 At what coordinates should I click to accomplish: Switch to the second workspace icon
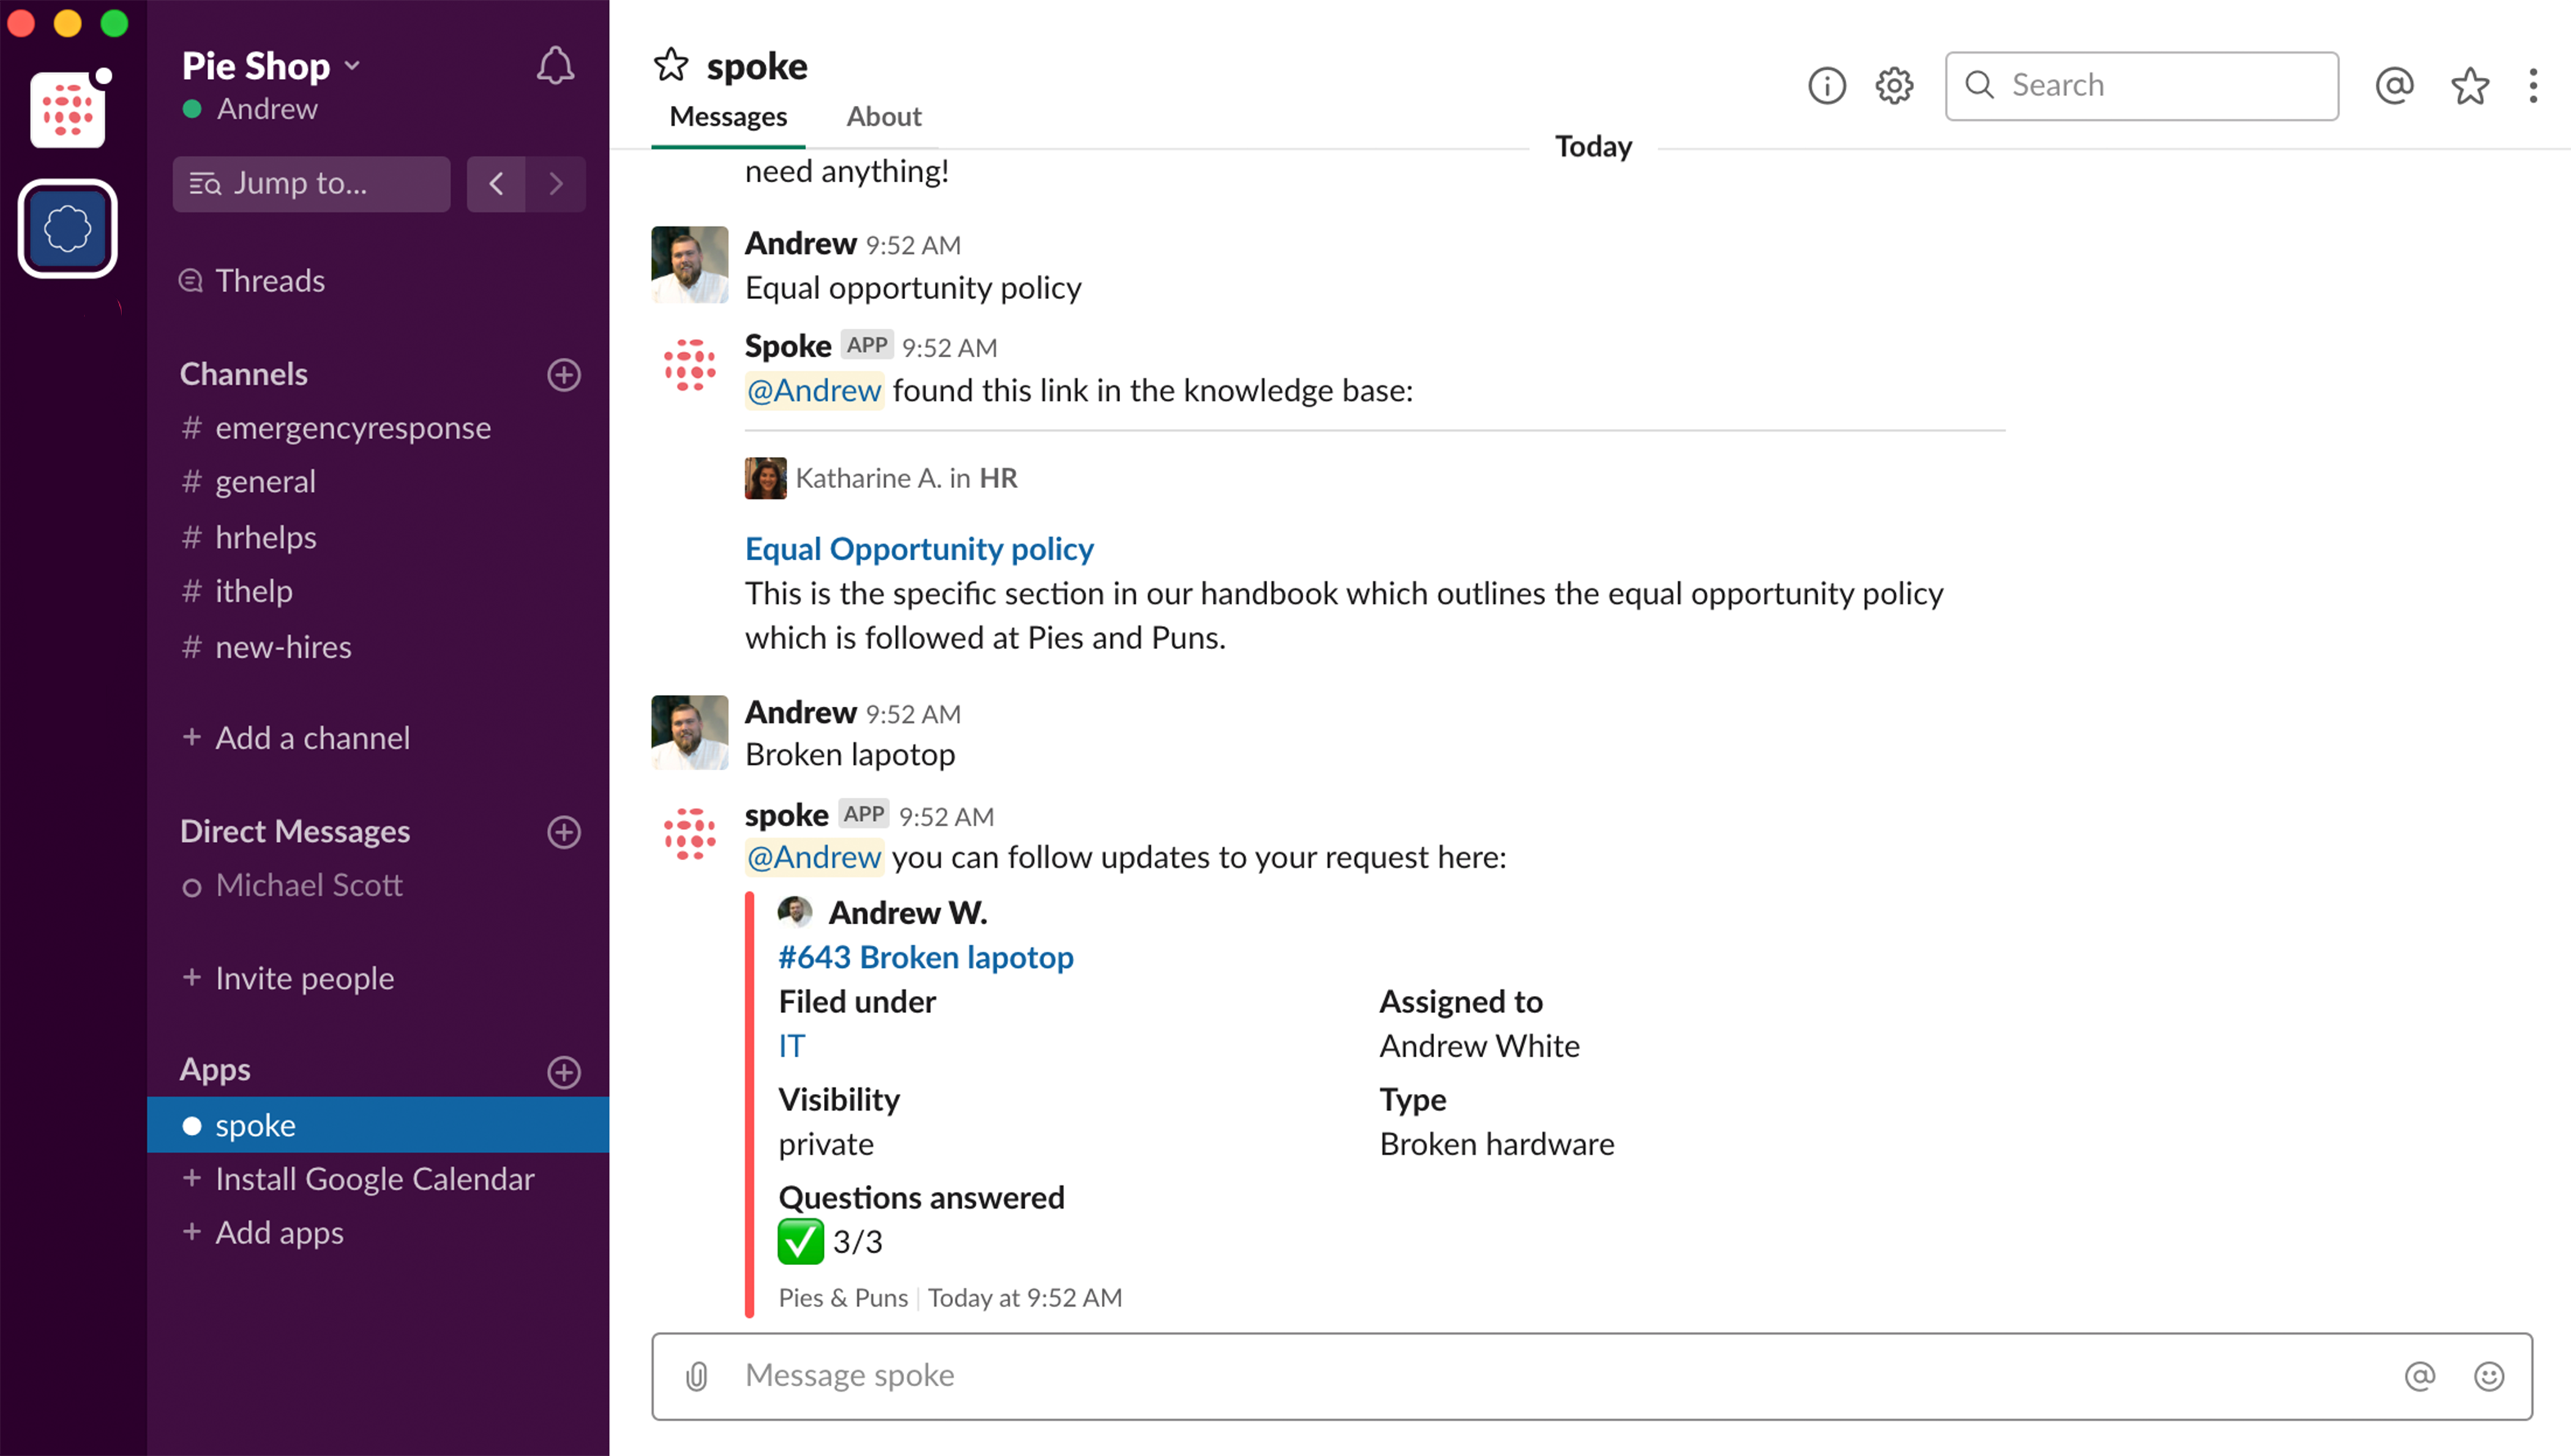[67, 228]
